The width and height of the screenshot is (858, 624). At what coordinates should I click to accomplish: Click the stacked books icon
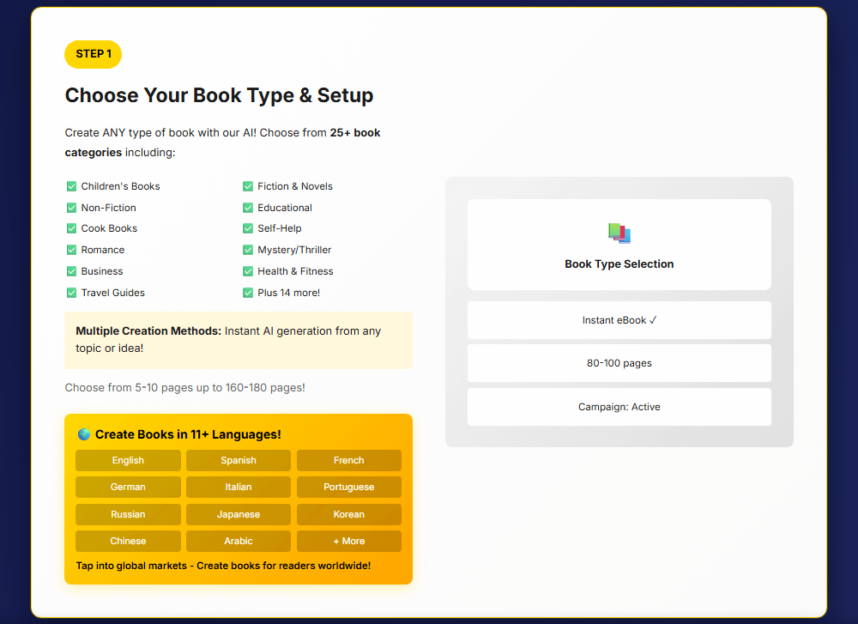[619, 233]
